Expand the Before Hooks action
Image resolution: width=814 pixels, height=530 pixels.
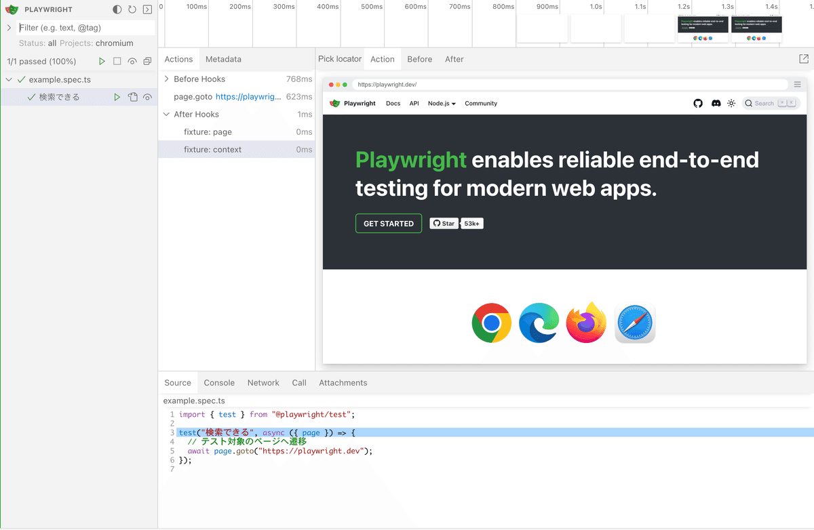167,79
